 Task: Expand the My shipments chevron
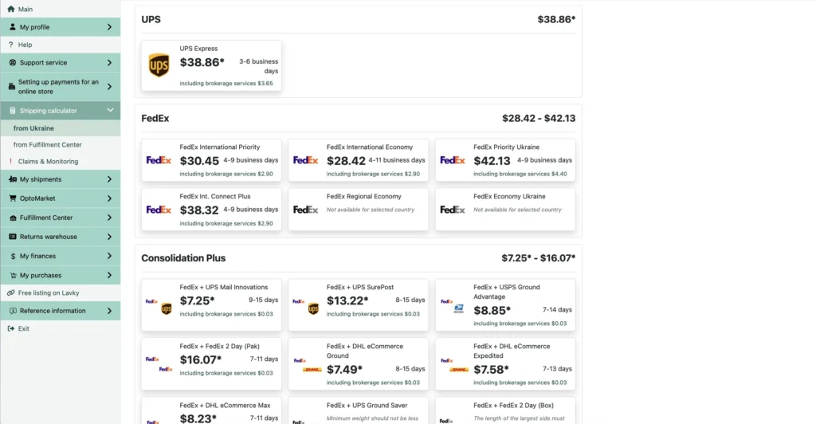click(x=109, y=179)
